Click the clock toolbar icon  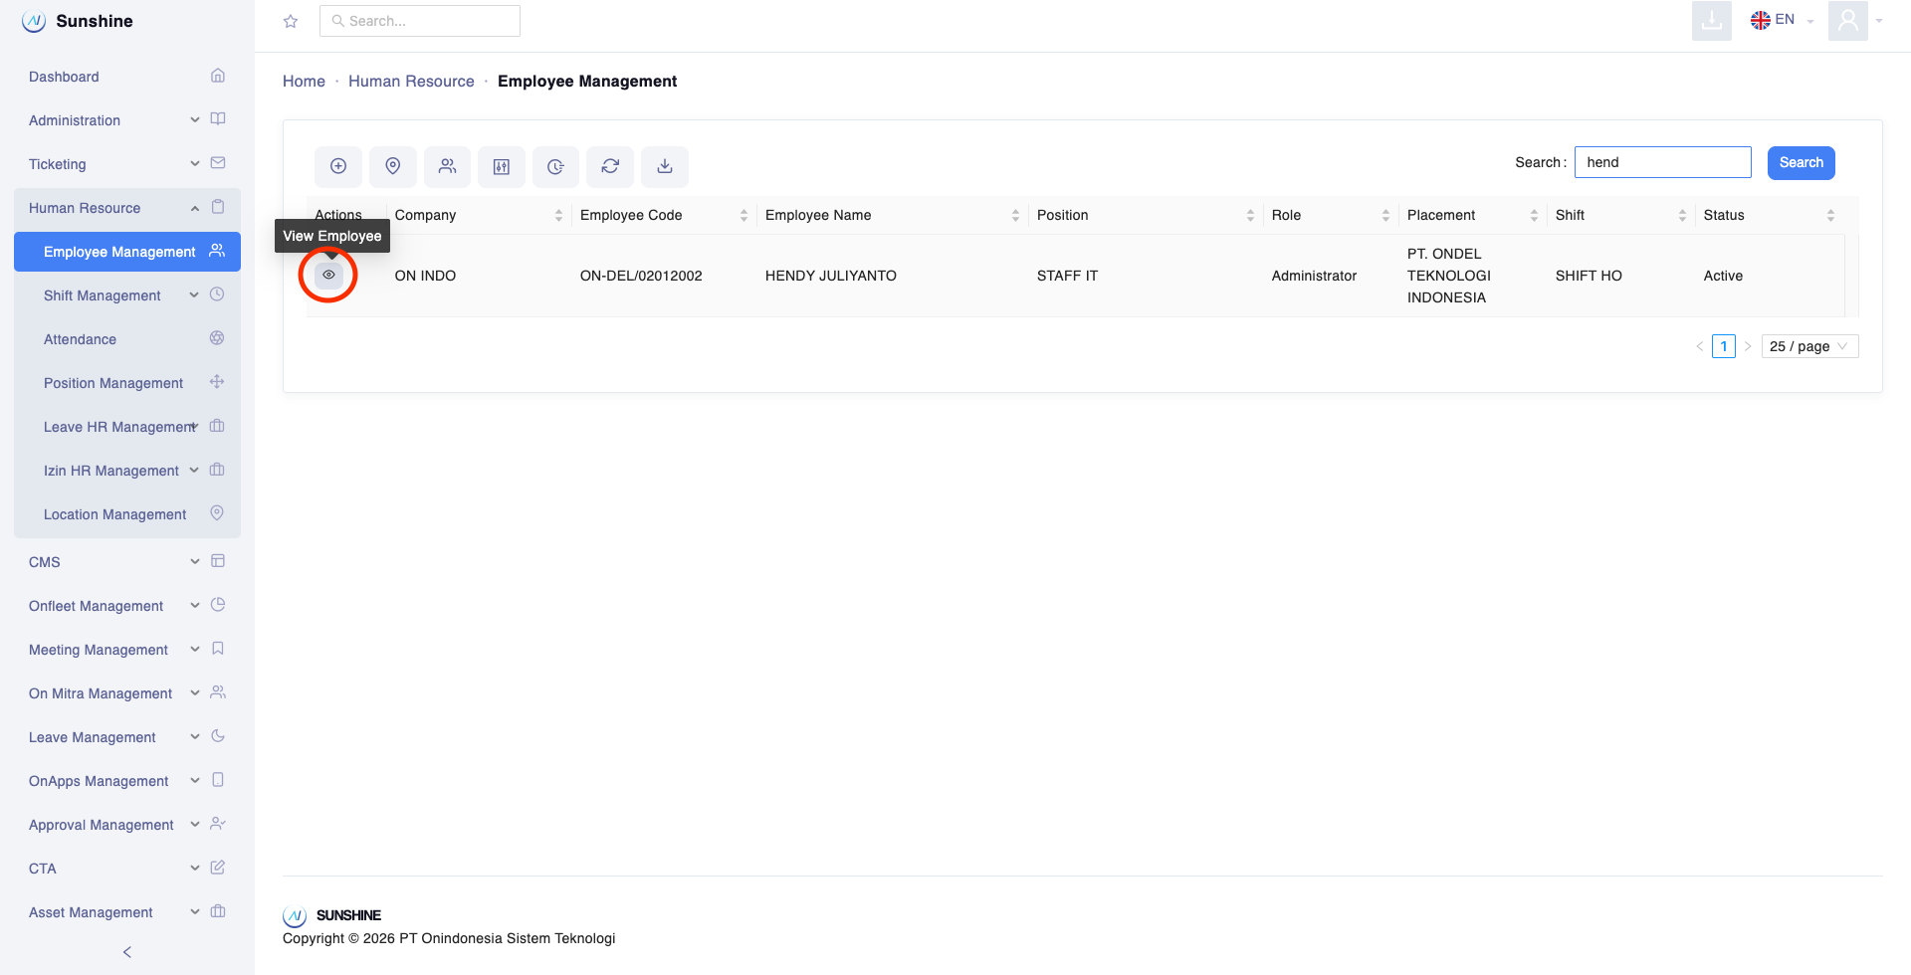tap(555, 166)
